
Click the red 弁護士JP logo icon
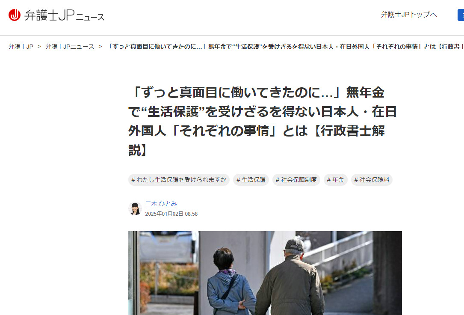click(x=15, y=15)
